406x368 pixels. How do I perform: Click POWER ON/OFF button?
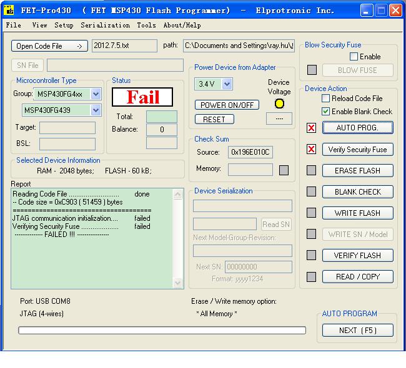point(227,105)
